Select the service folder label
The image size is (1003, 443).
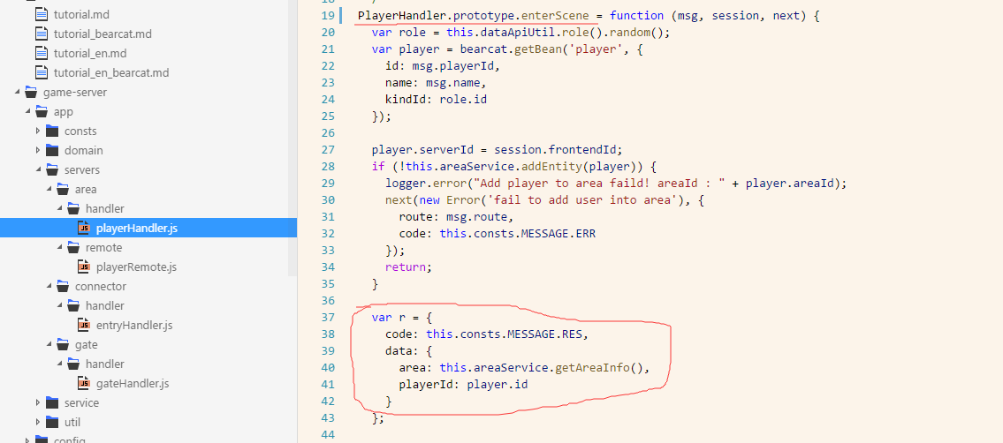click(82, 402)
